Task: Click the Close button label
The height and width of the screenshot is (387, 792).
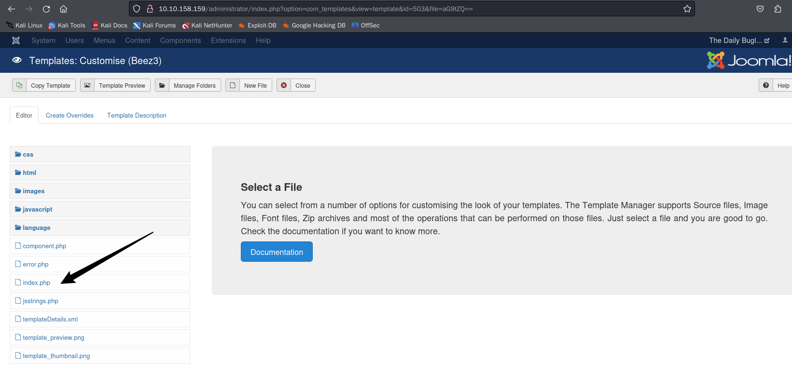Action: tap(303, 86)
